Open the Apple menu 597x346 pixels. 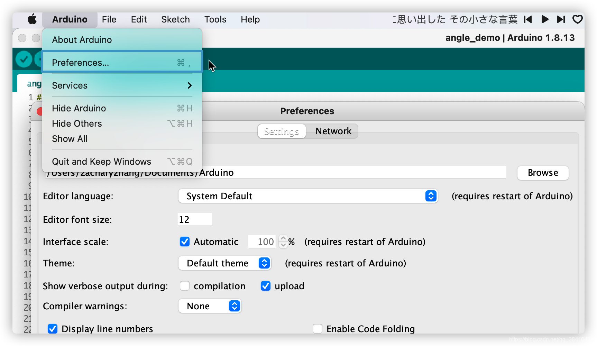coord(32,19)
